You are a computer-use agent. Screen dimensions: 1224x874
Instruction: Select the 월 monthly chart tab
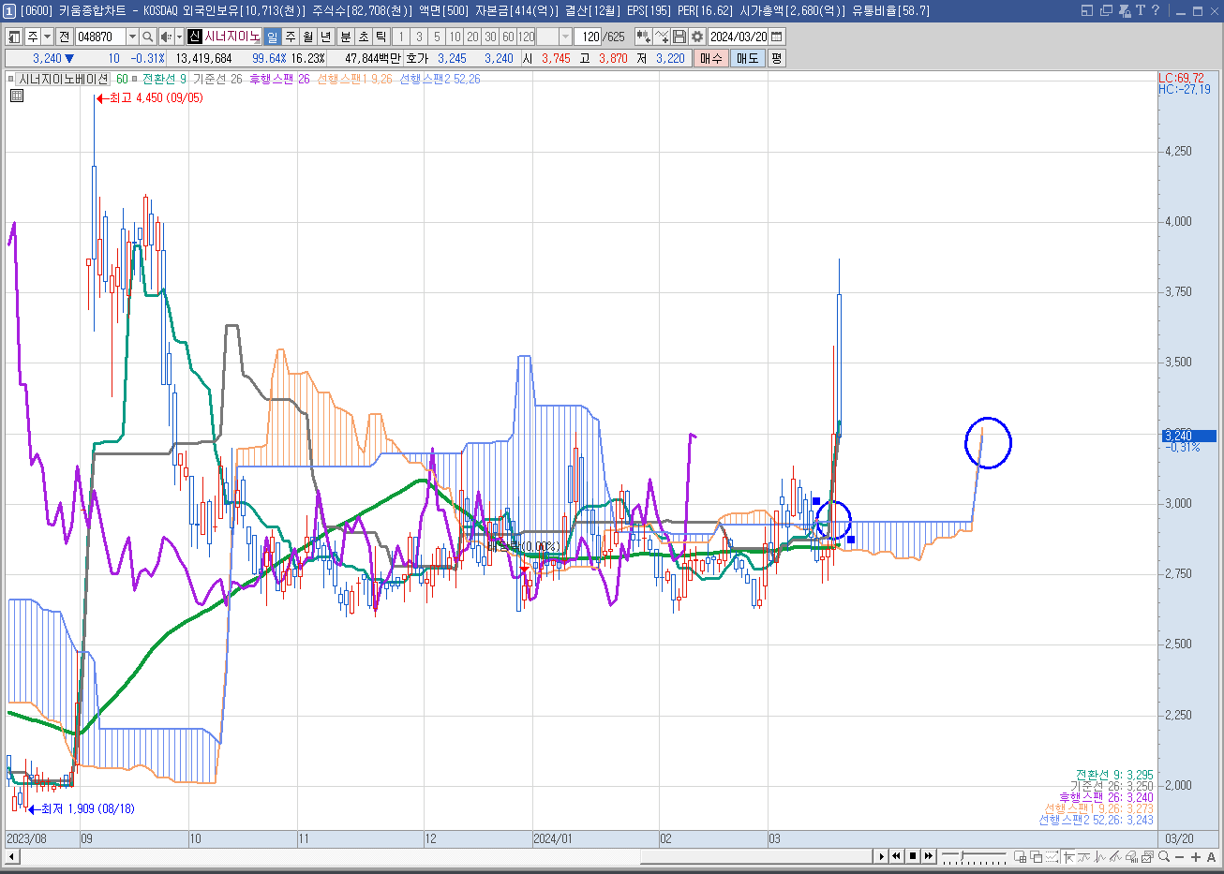click(307, 37)
